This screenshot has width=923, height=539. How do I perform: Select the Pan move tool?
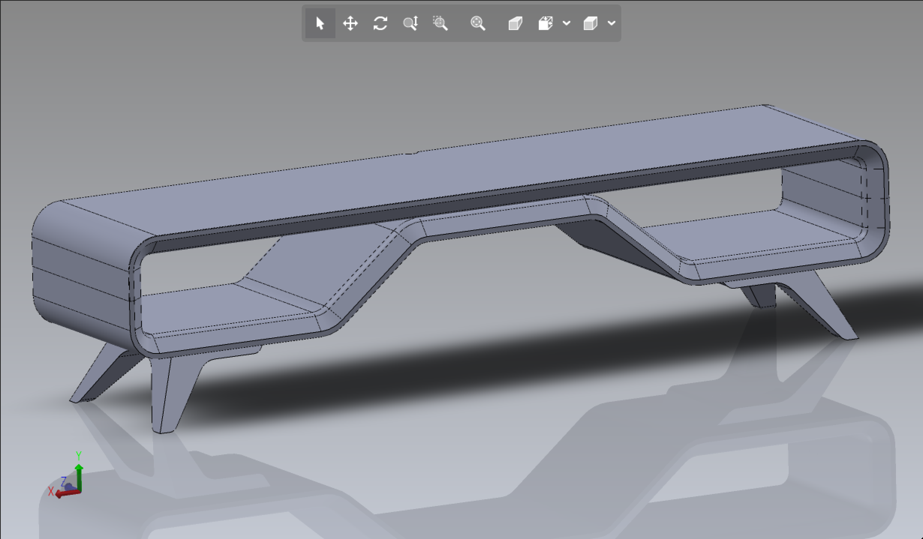tap(350, 23)
